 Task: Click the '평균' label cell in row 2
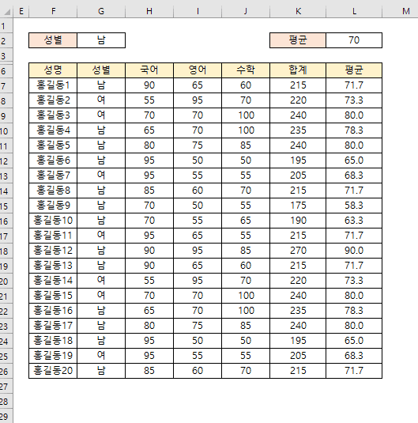[298, 40]
